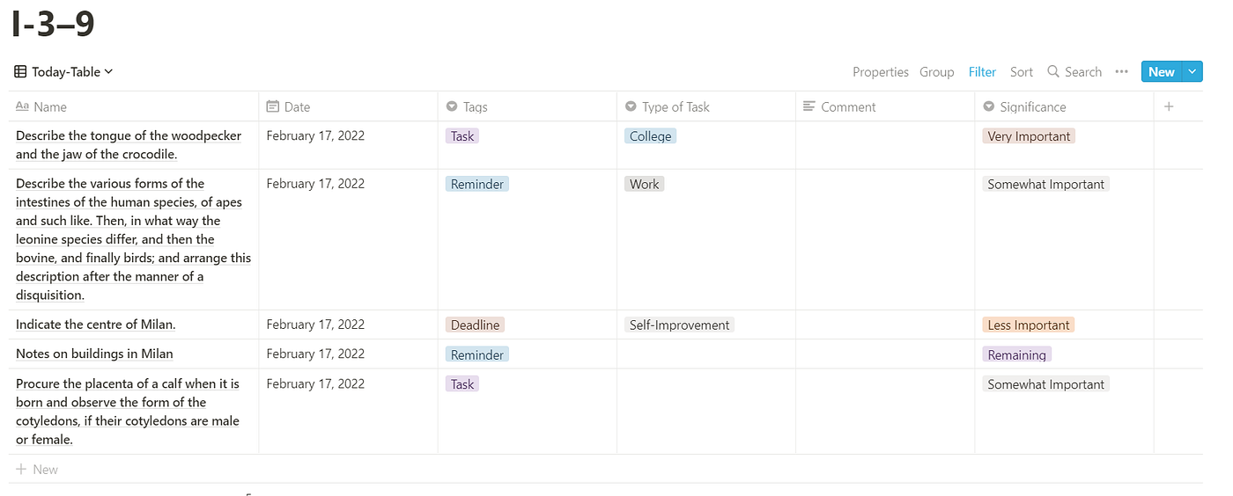Screen dimensions: 1233x496
Task: Add new row at table bottom
Action: [x=37, y=470]
